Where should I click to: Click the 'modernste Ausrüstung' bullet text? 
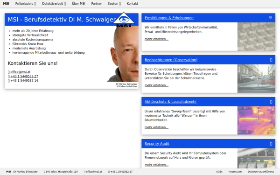[29, 48]
